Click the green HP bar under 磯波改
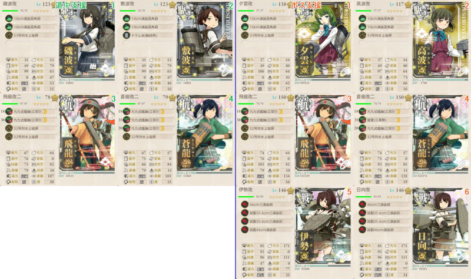The height and width of the screenshot is (279, 471). click(10, 11)
